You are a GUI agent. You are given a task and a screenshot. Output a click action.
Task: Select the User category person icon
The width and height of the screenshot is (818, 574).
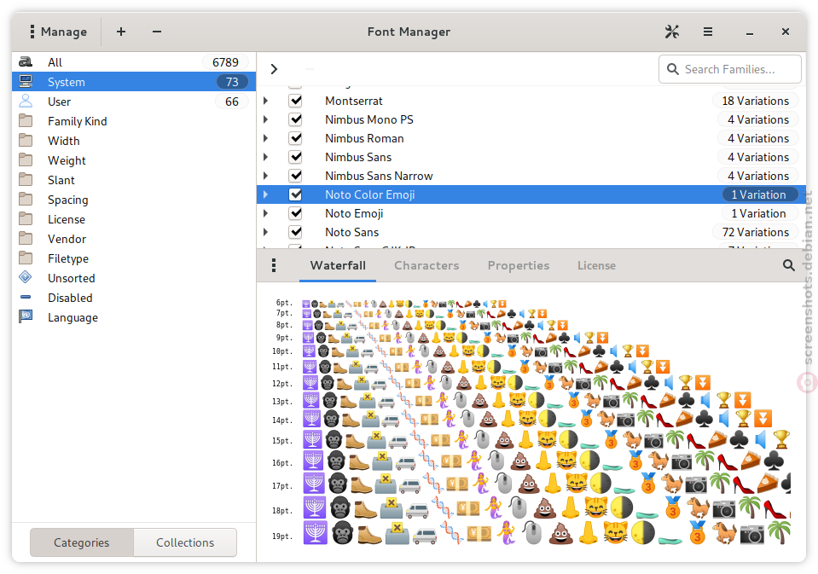pyautogui.click(x=26, y=101)
